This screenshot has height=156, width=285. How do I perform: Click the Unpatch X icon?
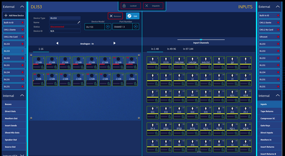147,6
